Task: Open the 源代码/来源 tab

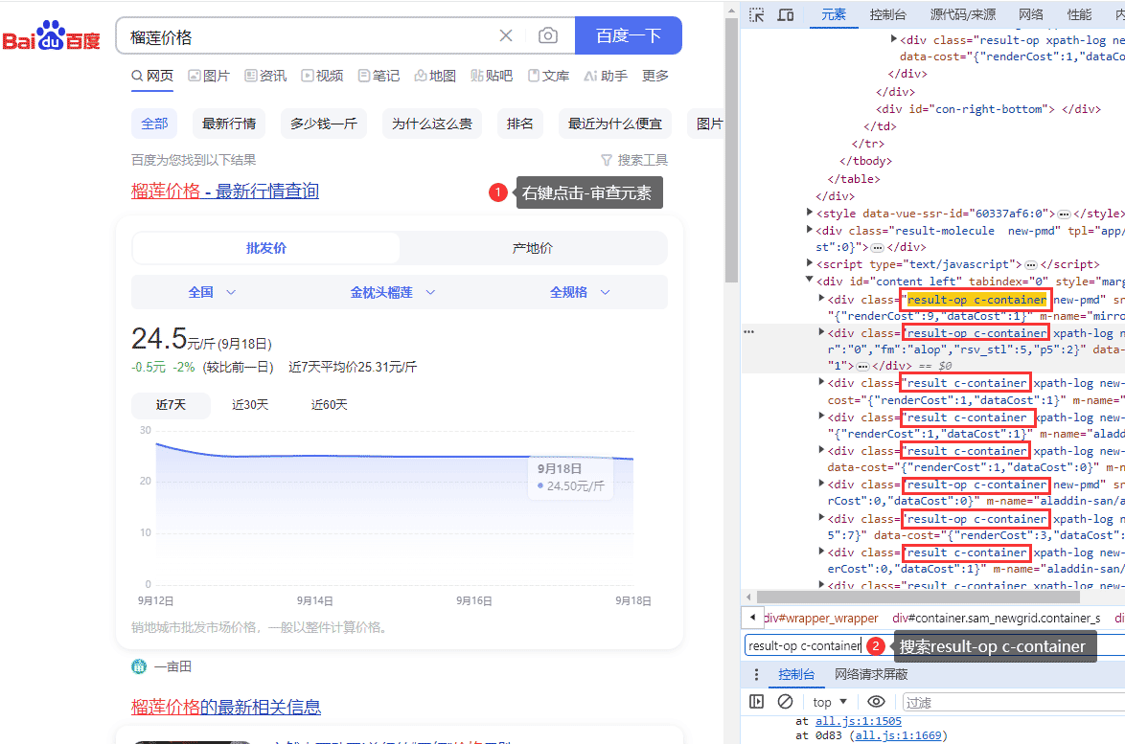Action: [x=963, y=14]
